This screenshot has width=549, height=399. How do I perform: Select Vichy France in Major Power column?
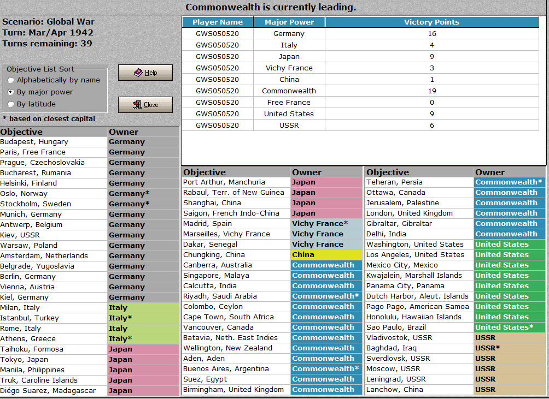(x=289, y=68)
